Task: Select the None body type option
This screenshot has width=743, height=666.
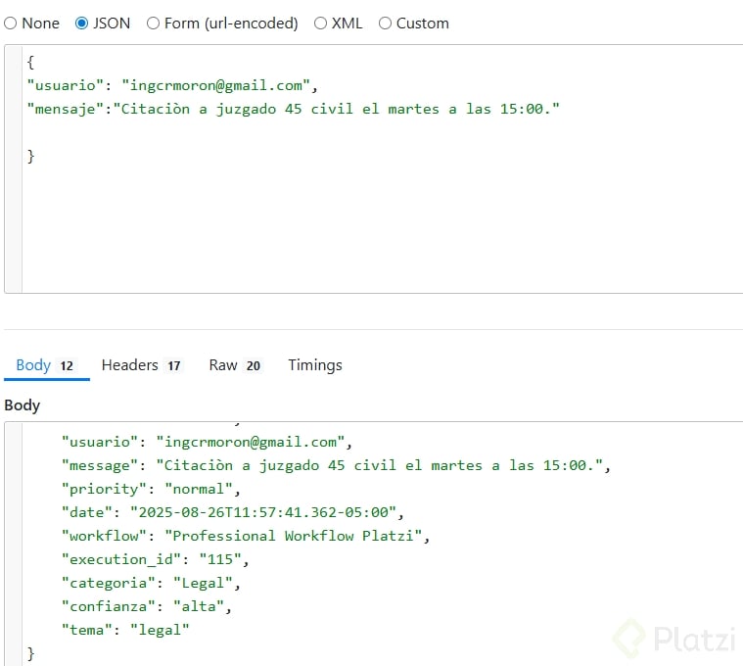Action: click(x=11, y=24)
